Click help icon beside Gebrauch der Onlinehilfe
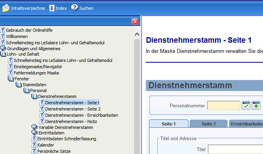The height and width of the screenshot is (154, 263). [2, 30]
